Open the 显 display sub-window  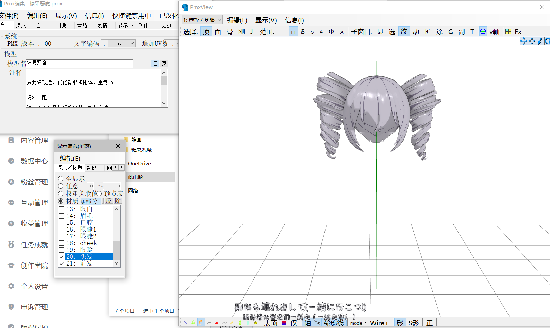pos(380,32)
